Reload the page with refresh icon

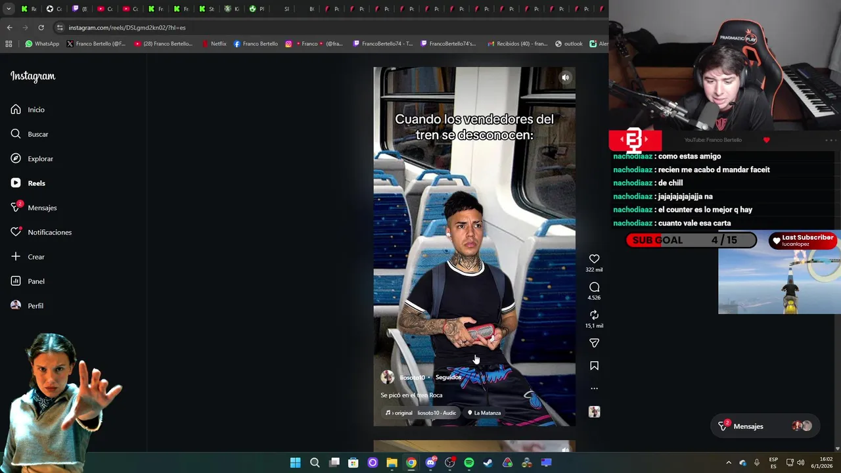tap(41, 28)
